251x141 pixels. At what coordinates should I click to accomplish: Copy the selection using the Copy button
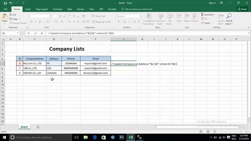14,19
